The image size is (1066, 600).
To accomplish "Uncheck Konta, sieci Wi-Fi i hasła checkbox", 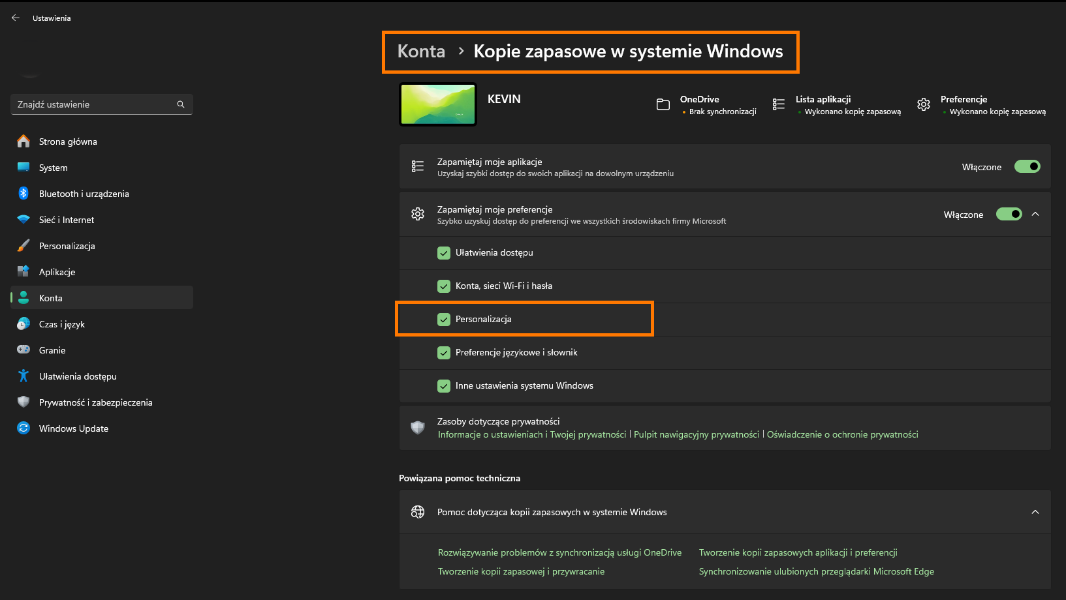I will (444, 286).
